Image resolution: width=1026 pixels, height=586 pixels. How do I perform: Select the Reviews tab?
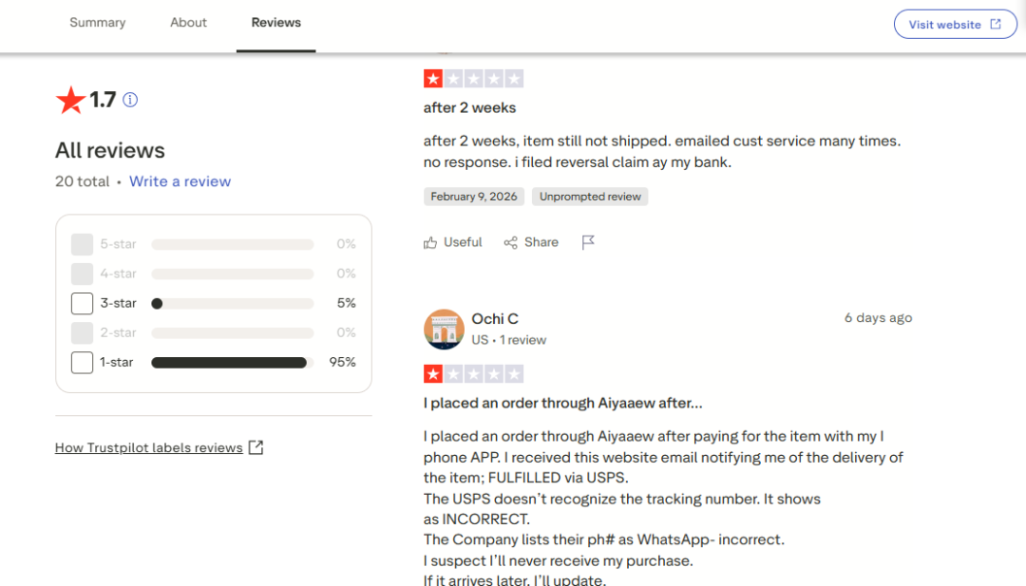[275, 23]
